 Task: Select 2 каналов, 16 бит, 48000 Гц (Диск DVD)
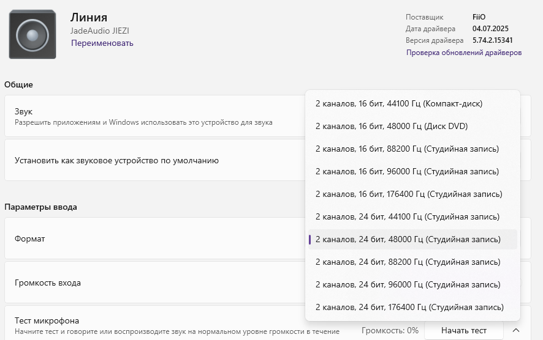(x=391, y=127)
